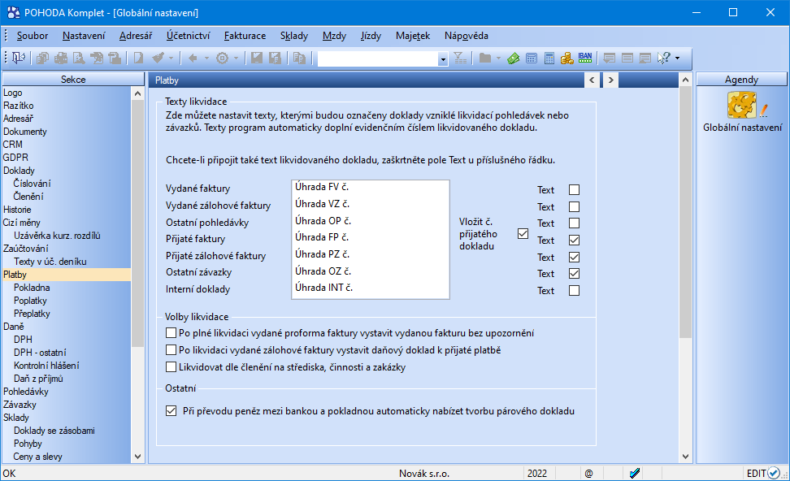Uncheck Text checkbox for Přijaté faktury
This screenshot has width=790, height=481.
[x=574, y=240]
